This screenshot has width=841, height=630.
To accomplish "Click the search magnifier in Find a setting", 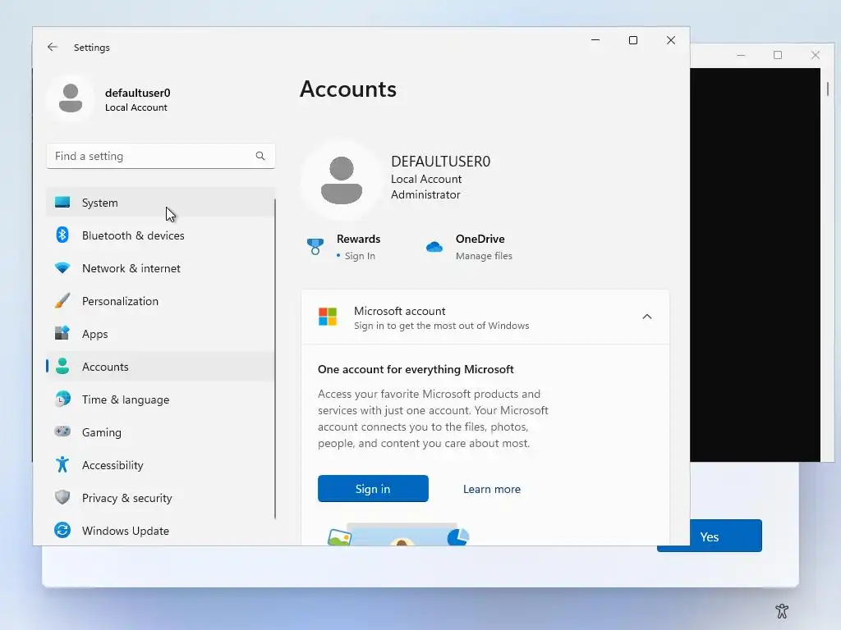I will [260, 156].
